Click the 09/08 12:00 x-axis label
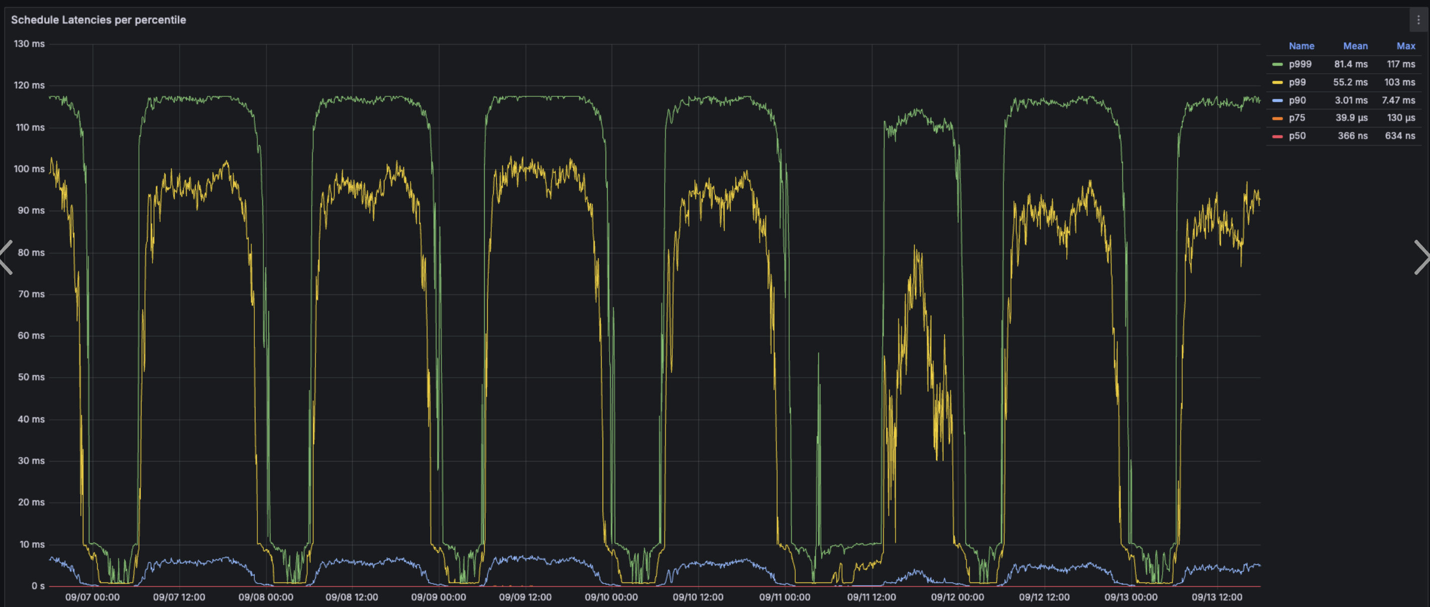 [x=351, y=597]
